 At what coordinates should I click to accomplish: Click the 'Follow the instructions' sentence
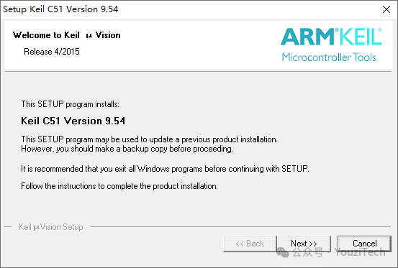(x=119, y=186)
